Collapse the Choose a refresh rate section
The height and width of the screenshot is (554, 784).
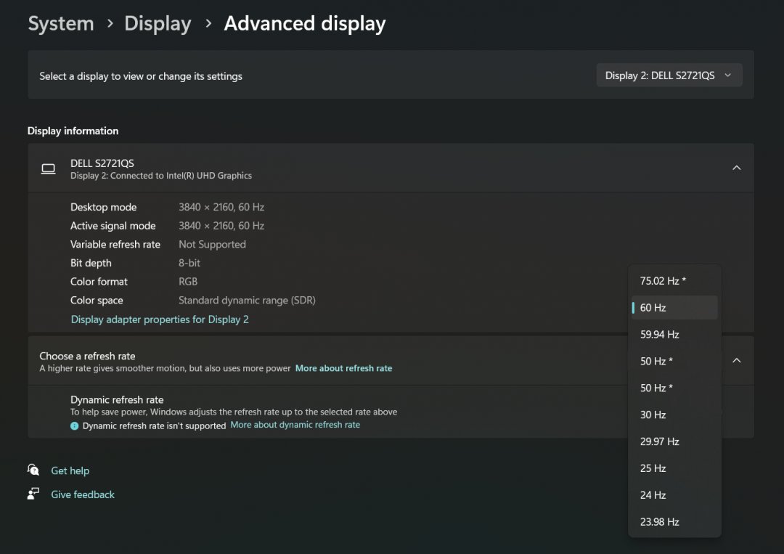pos(736,361)
